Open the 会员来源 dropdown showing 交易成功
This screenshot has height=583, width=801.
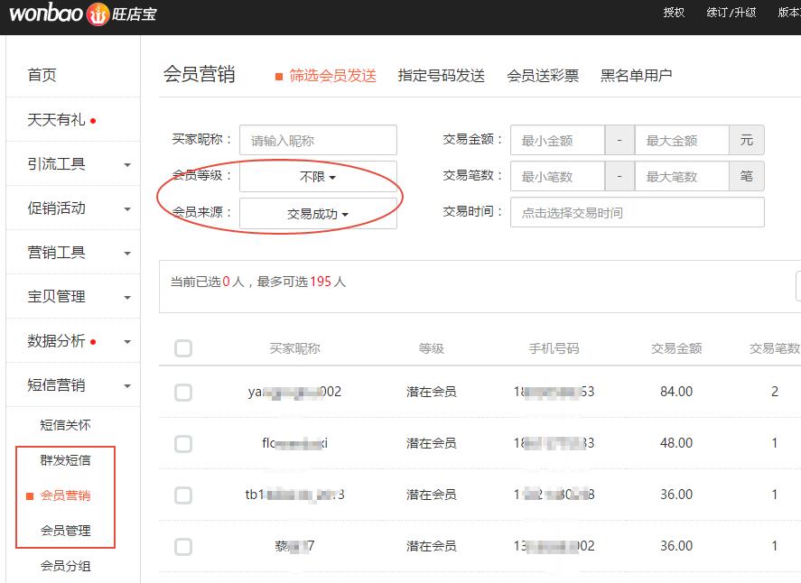click(318, 212)
